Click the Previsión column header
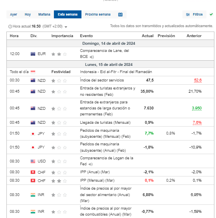This screenshot has width=216, height=218. click(x=166, y=36)
